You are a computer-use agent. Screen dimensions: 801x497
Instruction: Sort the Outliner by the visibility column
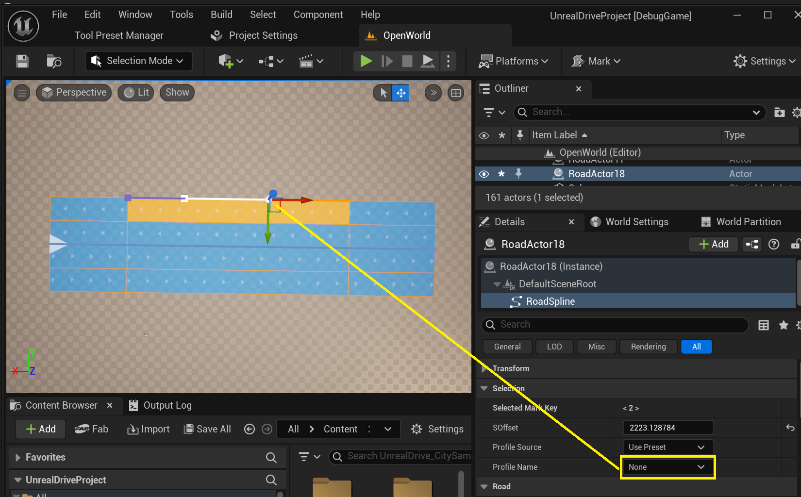tap(484, 135)
